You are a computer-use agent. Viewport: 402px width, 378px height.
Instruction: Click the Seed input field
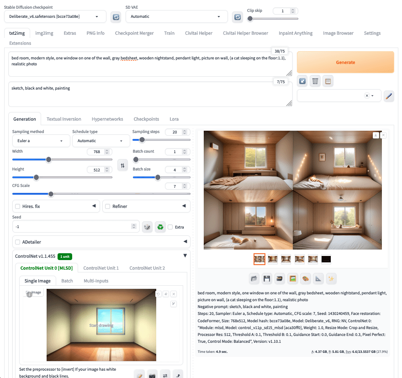[76, 227]
